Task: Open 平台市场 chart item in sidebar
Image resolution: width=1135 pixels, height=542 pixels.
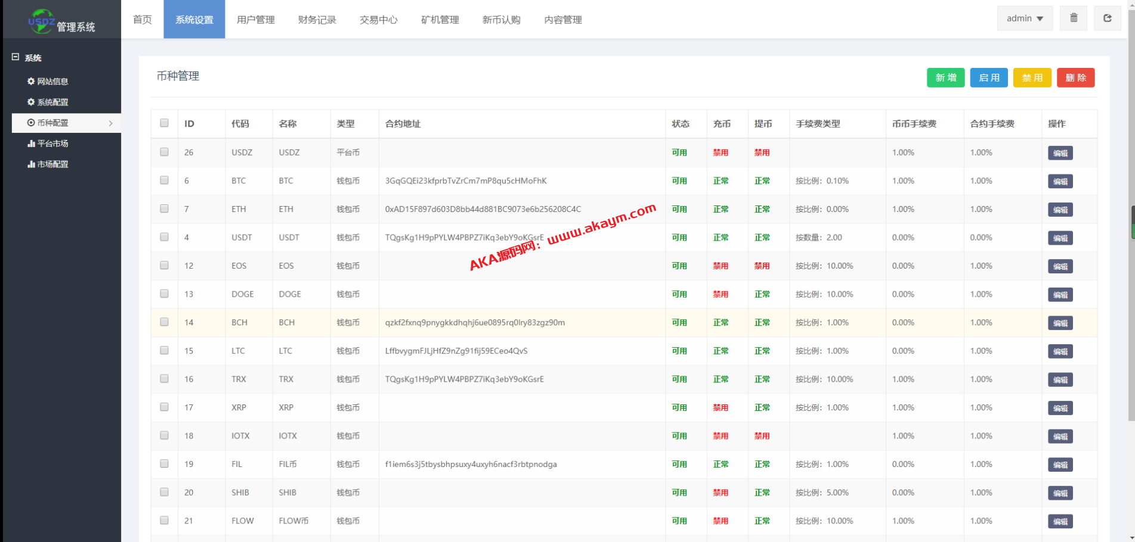Action: click(48, 144)
